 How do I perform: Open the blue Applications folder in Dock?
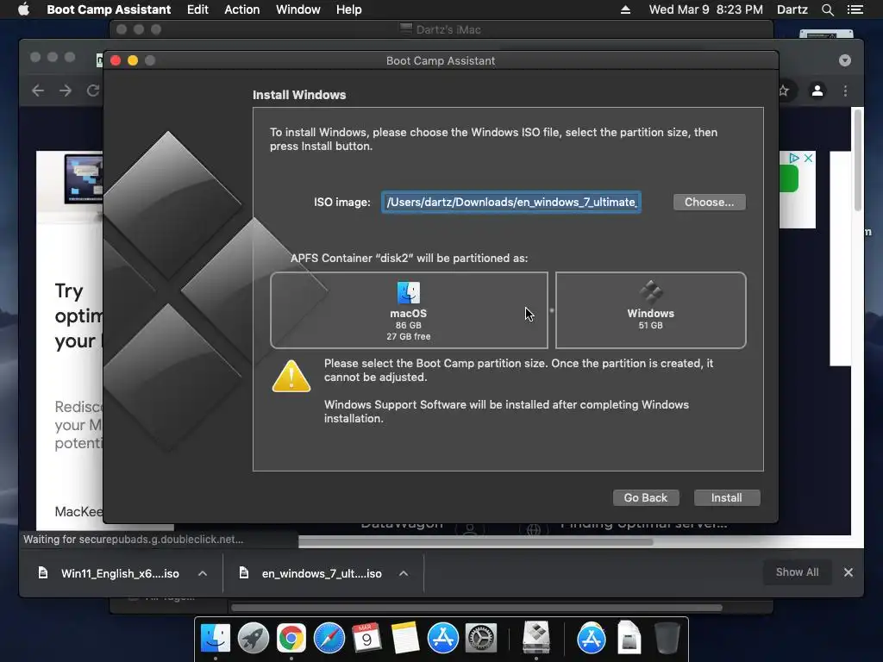click(592, 639)
